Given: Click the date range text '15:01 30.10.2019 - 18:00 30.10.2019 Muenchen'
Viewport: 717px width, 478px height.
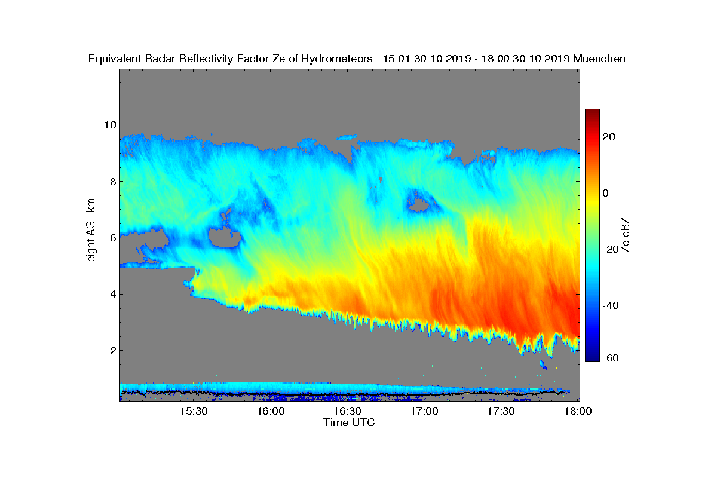Looking at the screenshot, I should point(504,59).
